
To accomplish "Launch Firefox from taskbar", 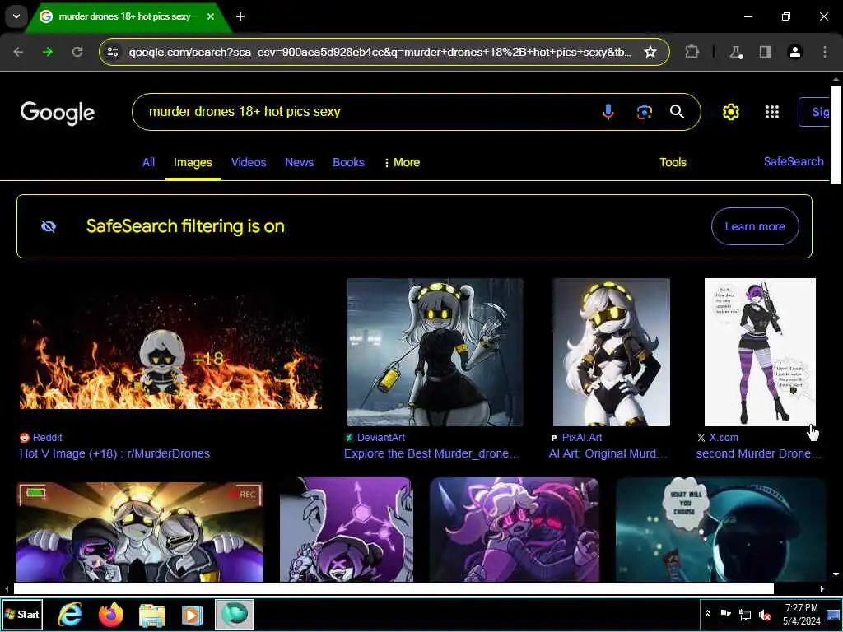I will [111, 614].
